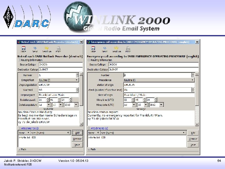This screenshot has width=225, height=169.
Task: Click German form vertical scrollbar
Action: 81,90
